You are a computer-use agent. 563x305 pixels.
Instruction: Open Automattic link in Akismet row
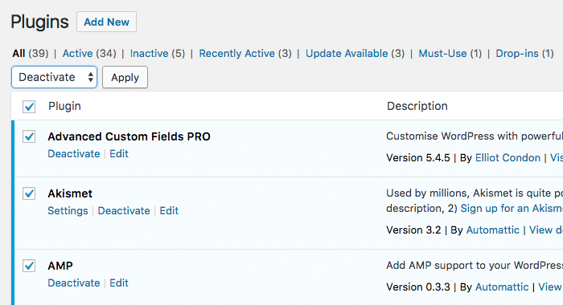click(x=492, y=230)
